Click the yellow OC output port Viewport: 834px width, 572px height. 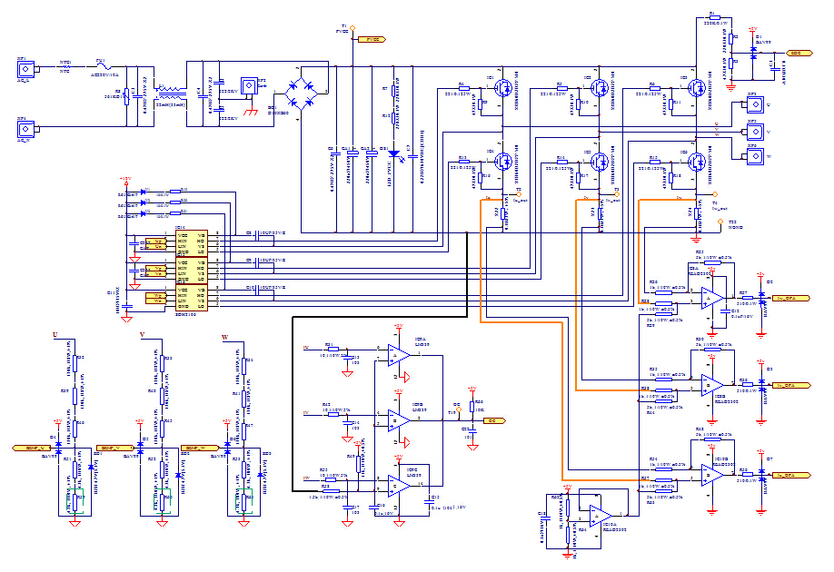491,421
